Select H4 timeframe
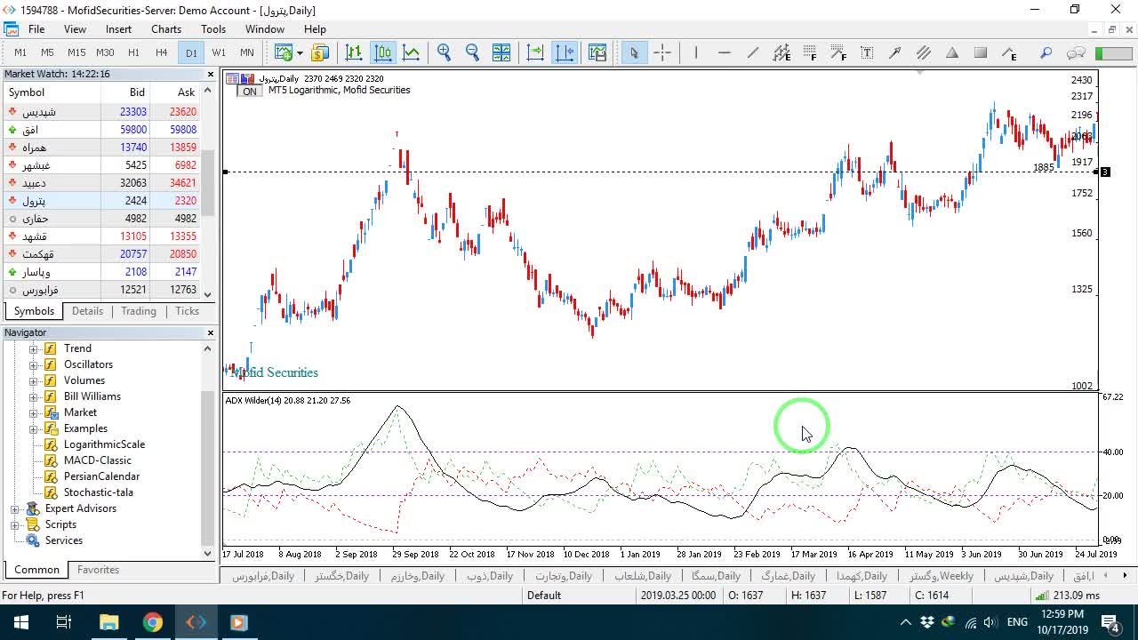The height and width of the screenshot is (640, 1138). 161,52
